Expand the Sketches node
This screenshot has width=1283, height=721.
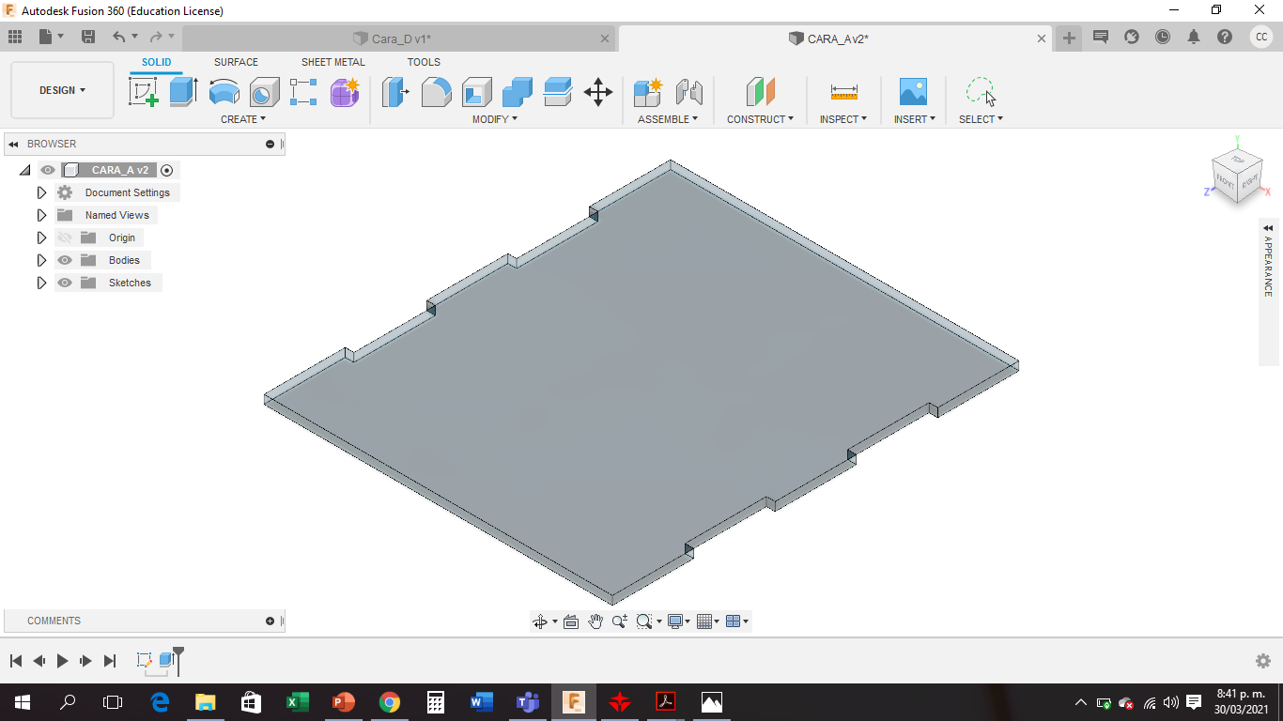pyautogui.click(x=41, y=283)
